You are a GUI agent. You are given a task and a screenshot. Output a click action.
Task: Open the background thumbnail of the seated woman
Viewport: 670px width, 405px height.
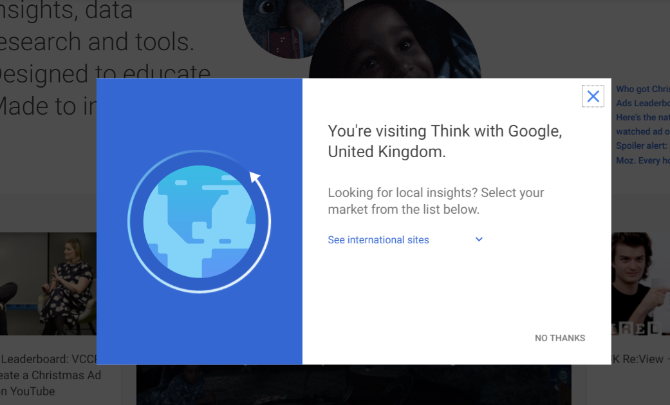[x=48, y=283]
